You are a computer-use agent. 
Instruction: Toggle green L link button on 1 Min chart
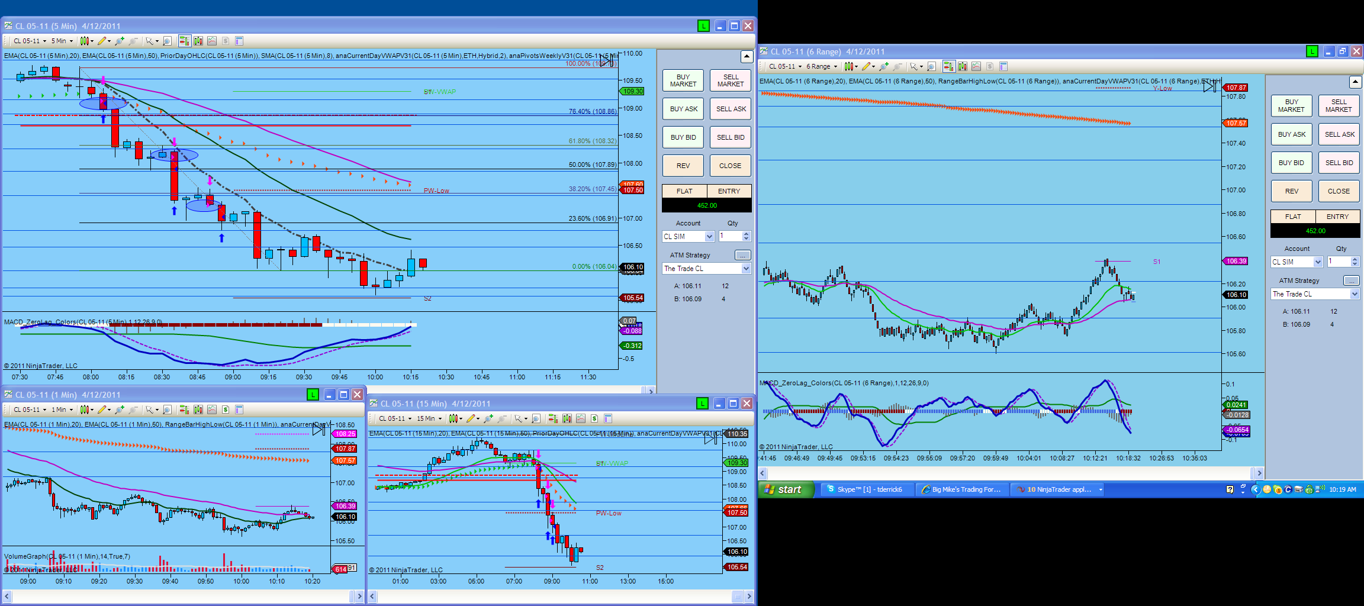coord(313,395)
